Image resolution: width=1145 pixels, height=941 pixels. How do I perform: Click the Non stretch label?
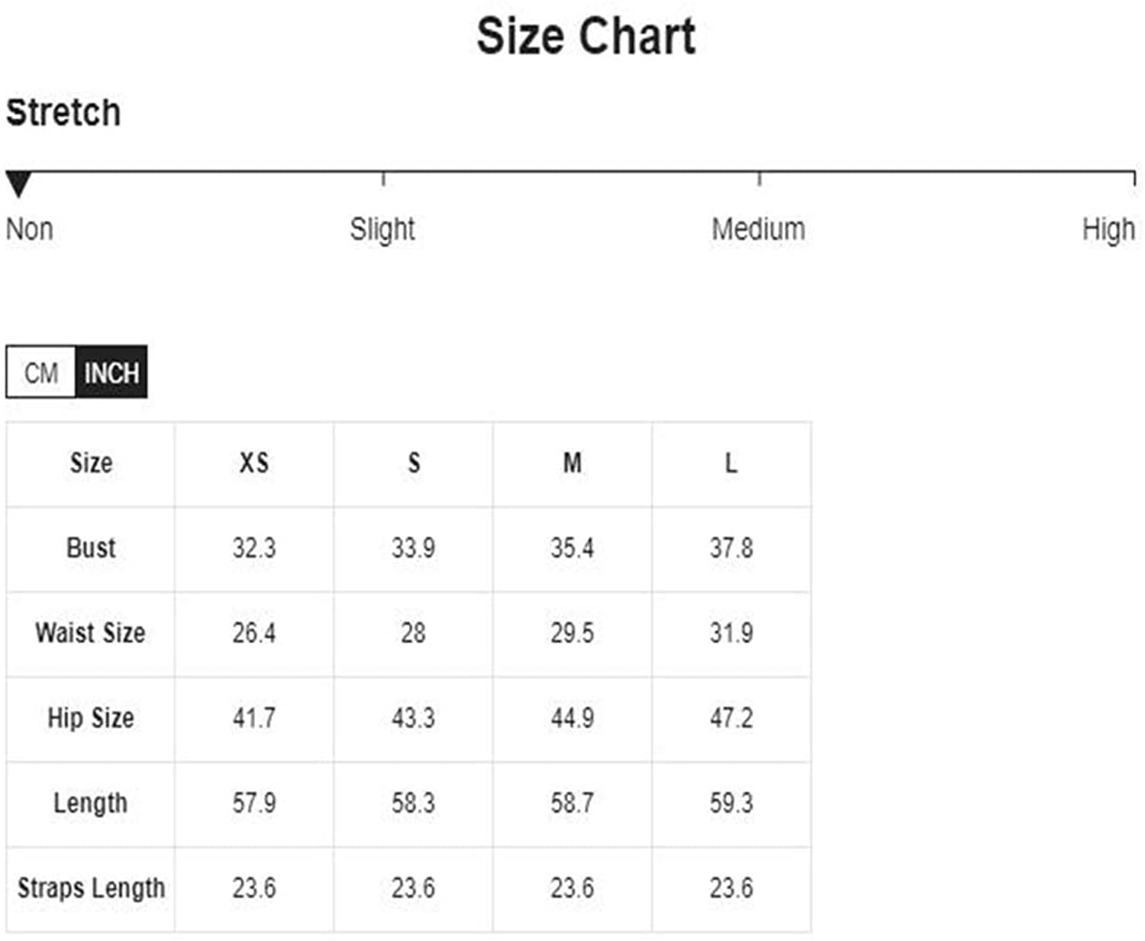coord(30,229)
